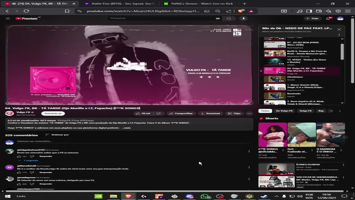Open Brave Rewards triangle icon

pyautogui.click(x=251, y=11)
